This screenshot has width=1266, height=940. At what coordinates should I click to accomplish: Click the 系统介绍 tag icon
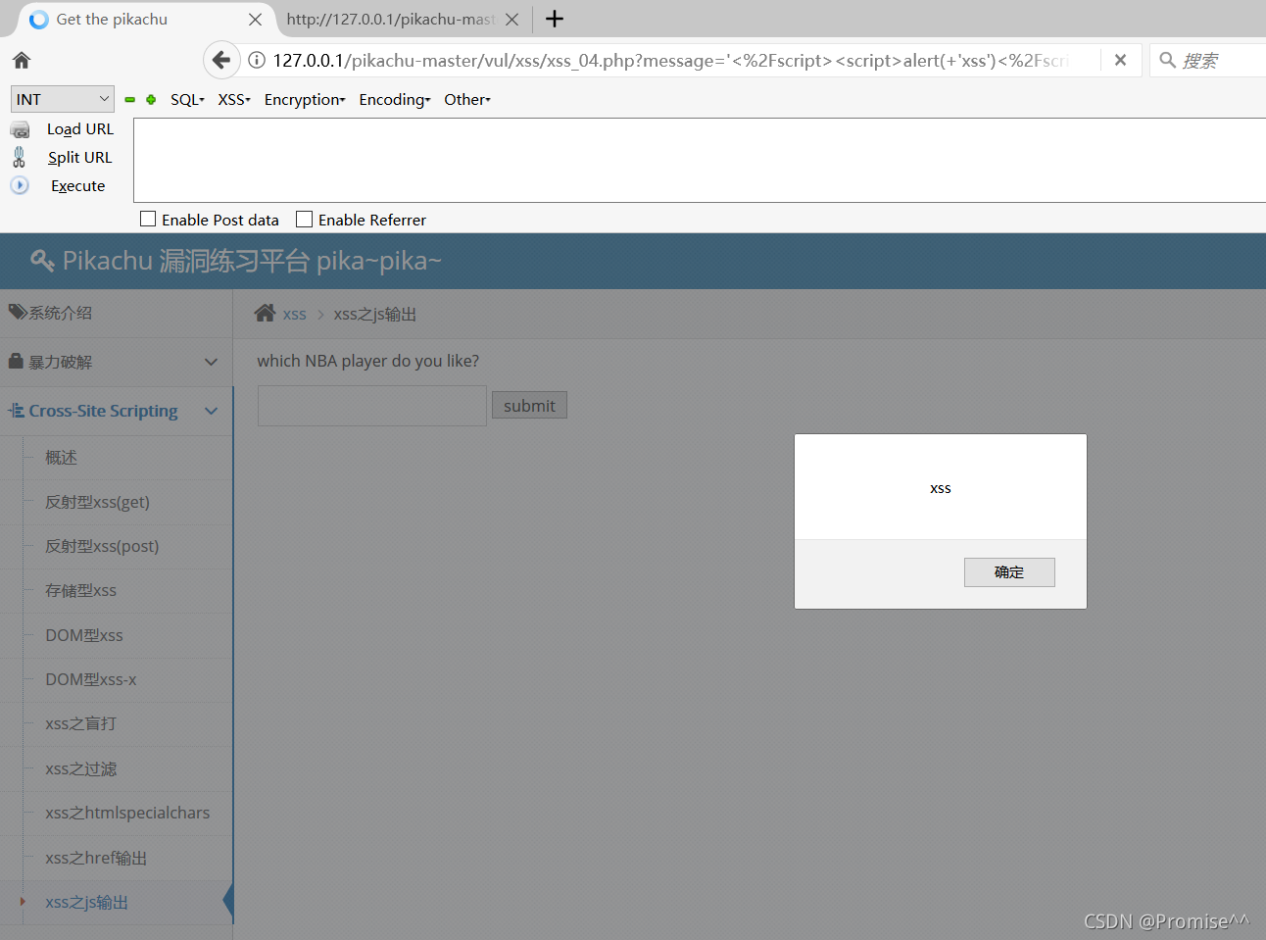coord(18,313)
